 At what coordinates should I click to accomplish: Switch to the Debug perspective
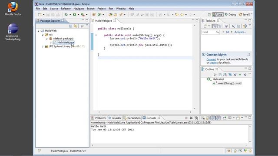[x=231, y=15]
